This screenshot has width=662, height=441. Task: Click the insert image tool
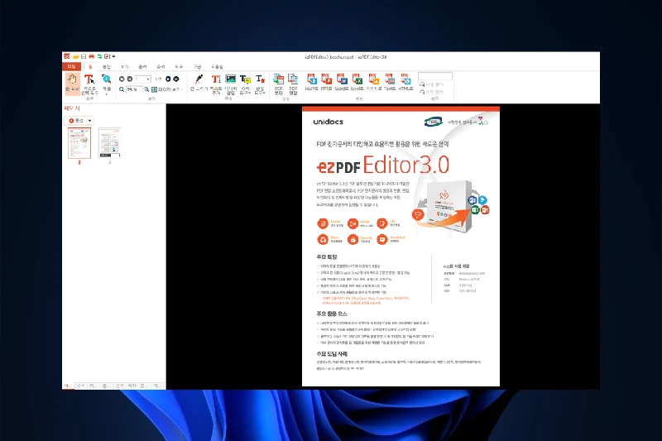pos(231,84)
